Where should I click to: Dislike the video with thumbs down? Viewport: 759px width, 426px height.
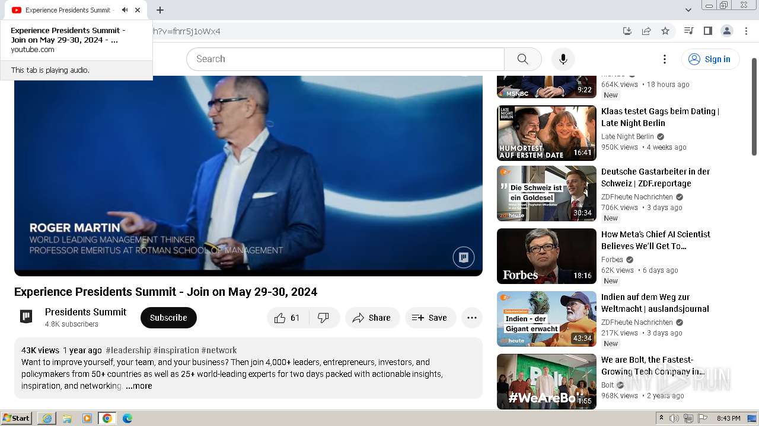[x=324, y=318]
